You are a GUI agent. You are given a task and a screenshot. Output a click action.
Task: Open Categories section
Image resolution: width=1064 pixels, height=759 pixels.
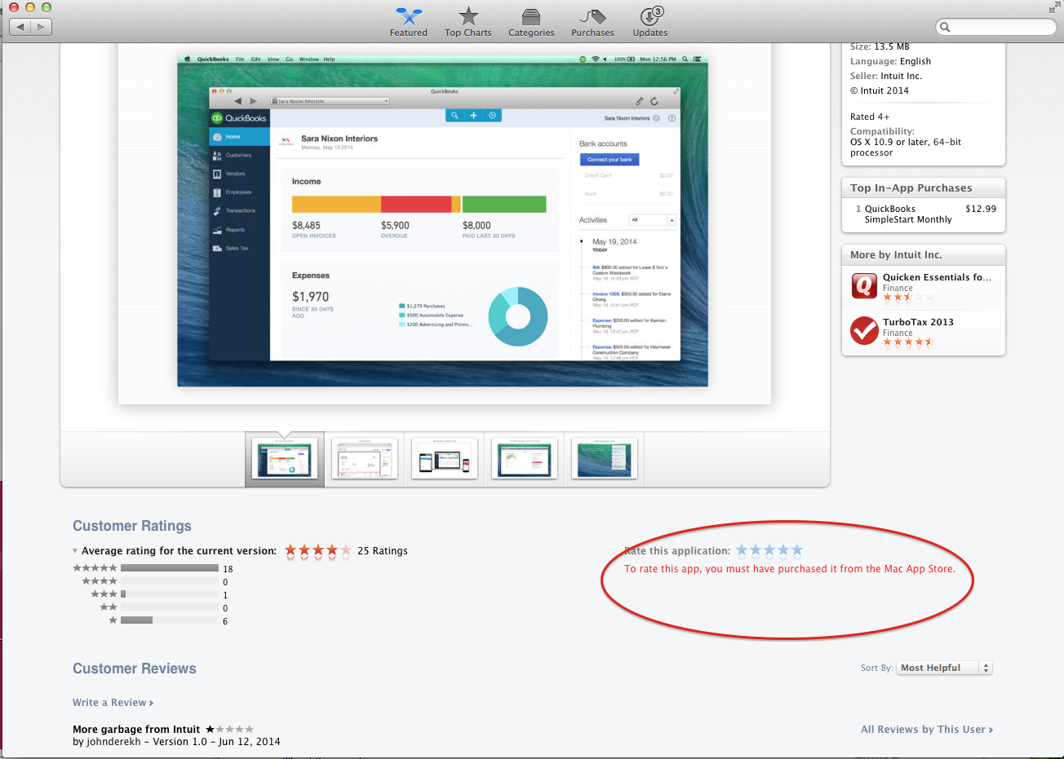(531, 22)
